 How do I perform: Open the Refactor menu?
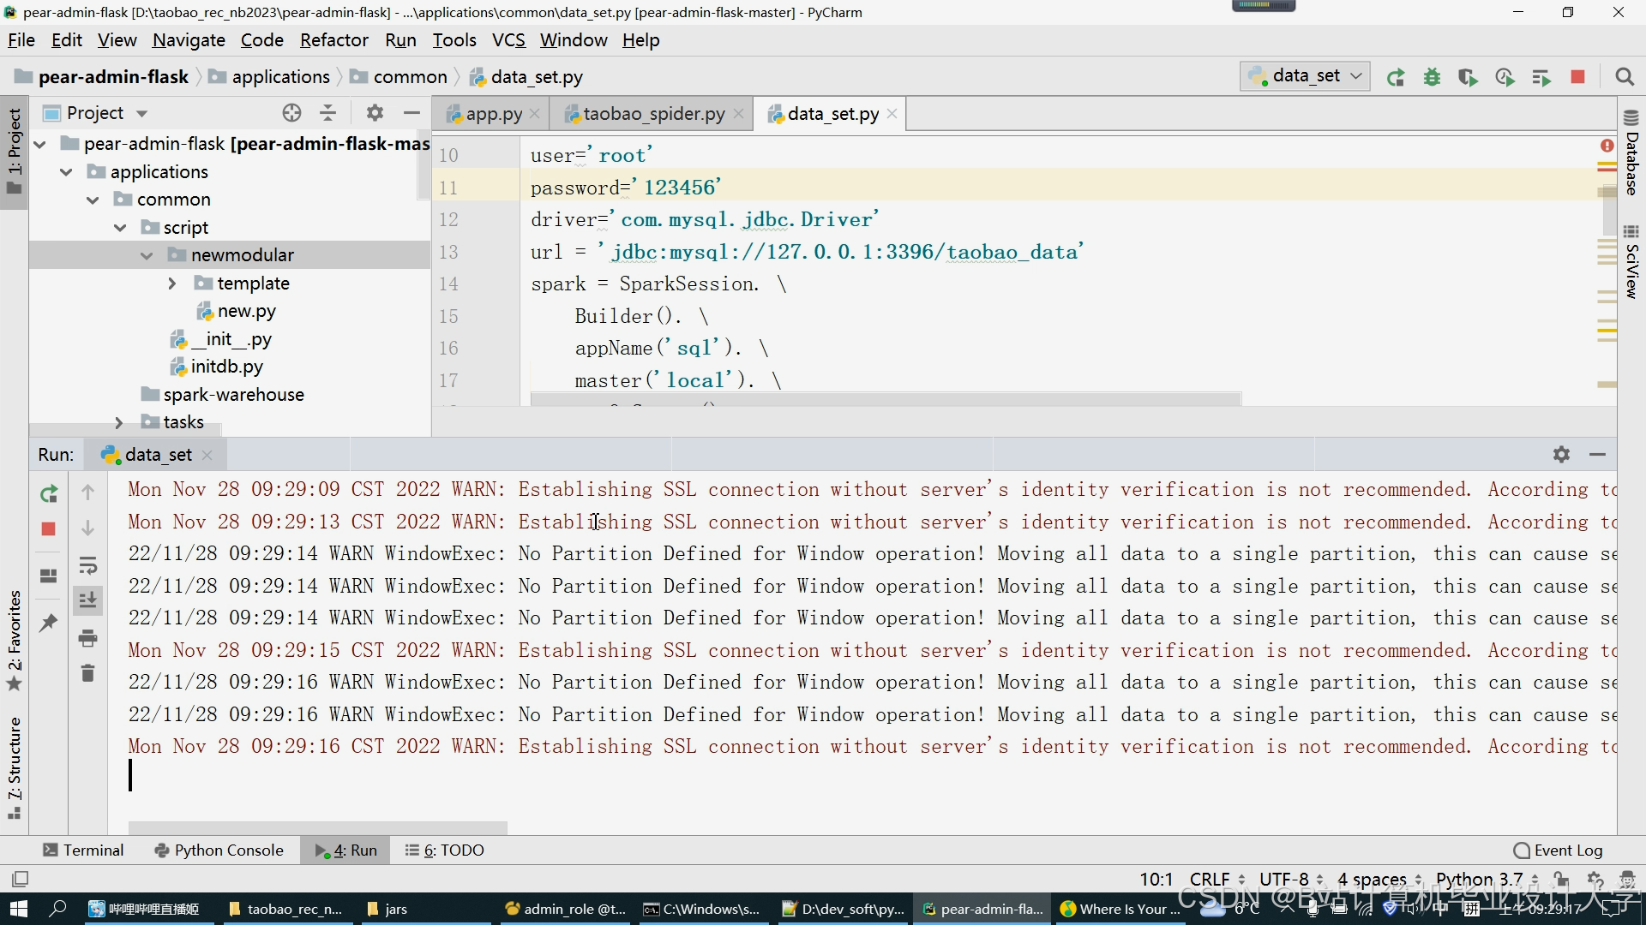tap(333, 40)
